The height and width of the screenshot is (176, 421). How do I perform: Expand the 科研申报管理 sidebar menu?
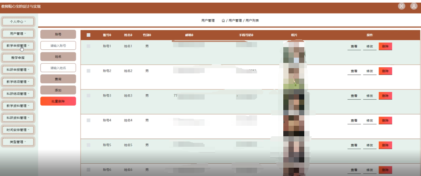point(18,69)
